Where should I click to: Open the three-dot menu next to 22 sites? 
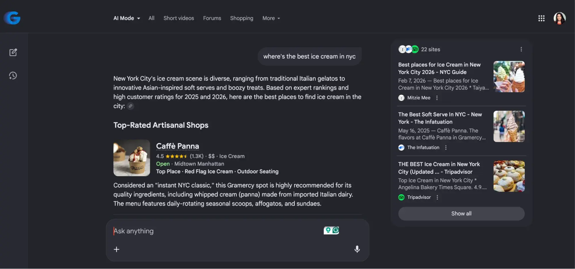pos(521,49)
